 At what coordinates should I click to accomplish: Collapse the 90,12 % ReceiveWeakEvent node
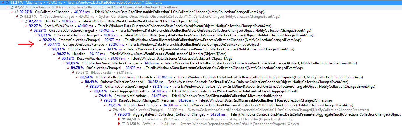pos(59,59)
